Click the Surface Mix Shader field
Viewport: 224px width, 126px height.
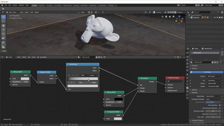[214, 76]
